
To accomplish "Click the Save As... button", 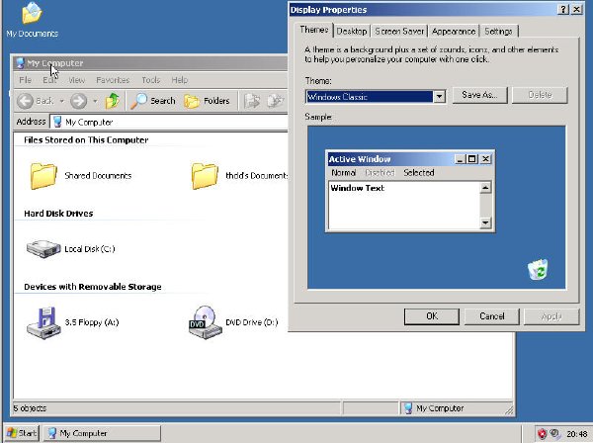I will coord(479,95).
